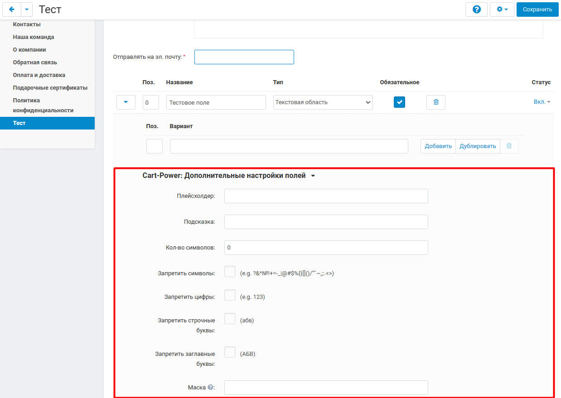Enable Запретить символы checkbox
561x398 pixels.
[230, 272]
